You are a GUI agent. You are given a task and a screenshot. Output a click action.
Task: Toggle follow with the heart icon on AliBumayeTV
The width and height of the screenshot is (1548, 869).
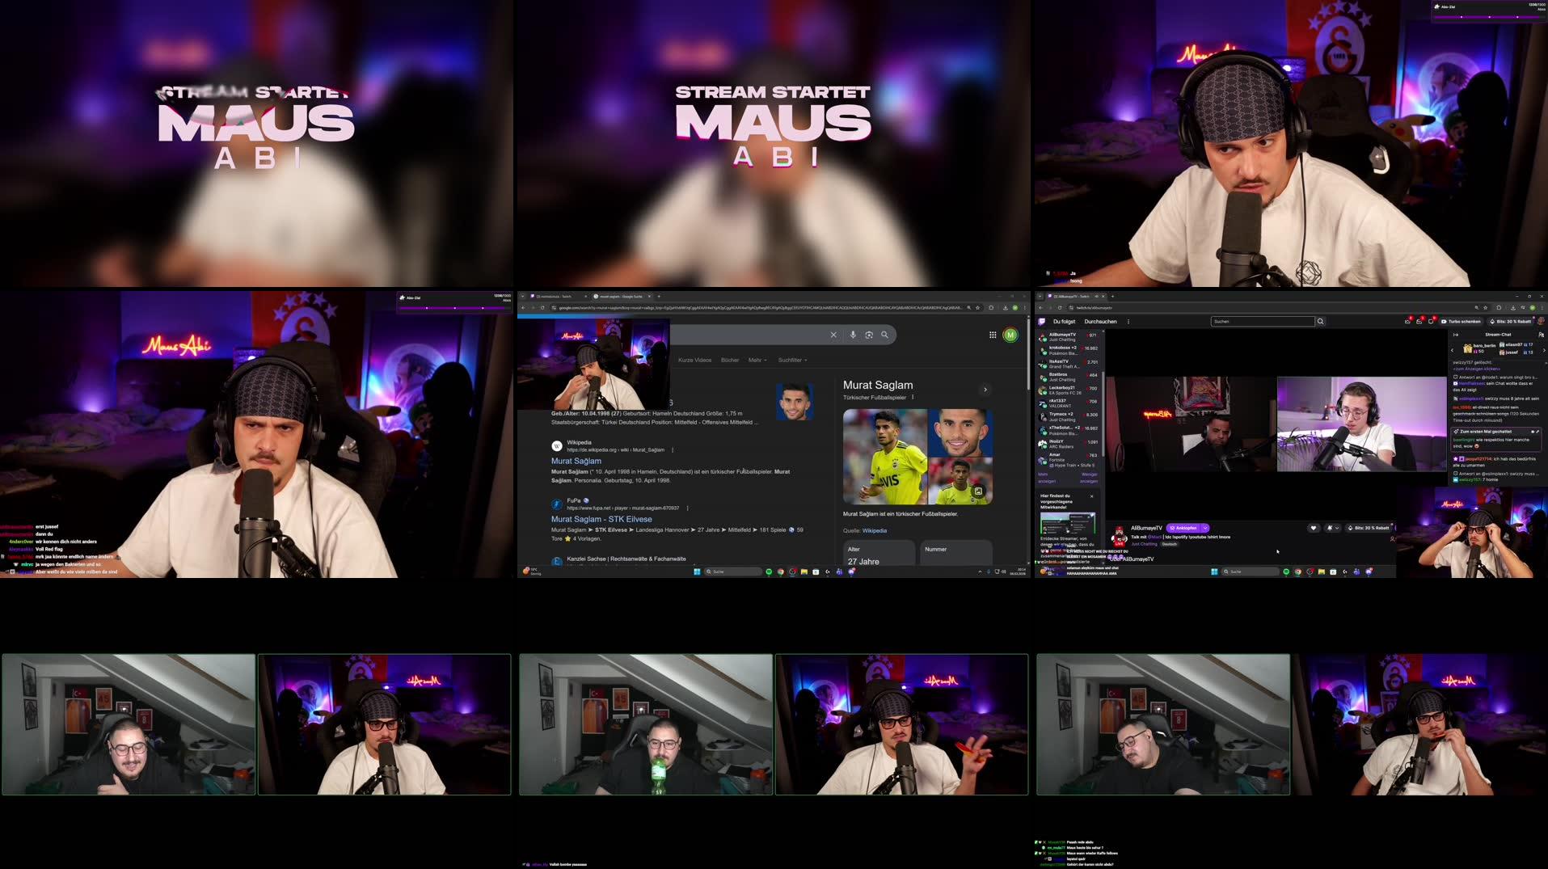point(1314,528)
